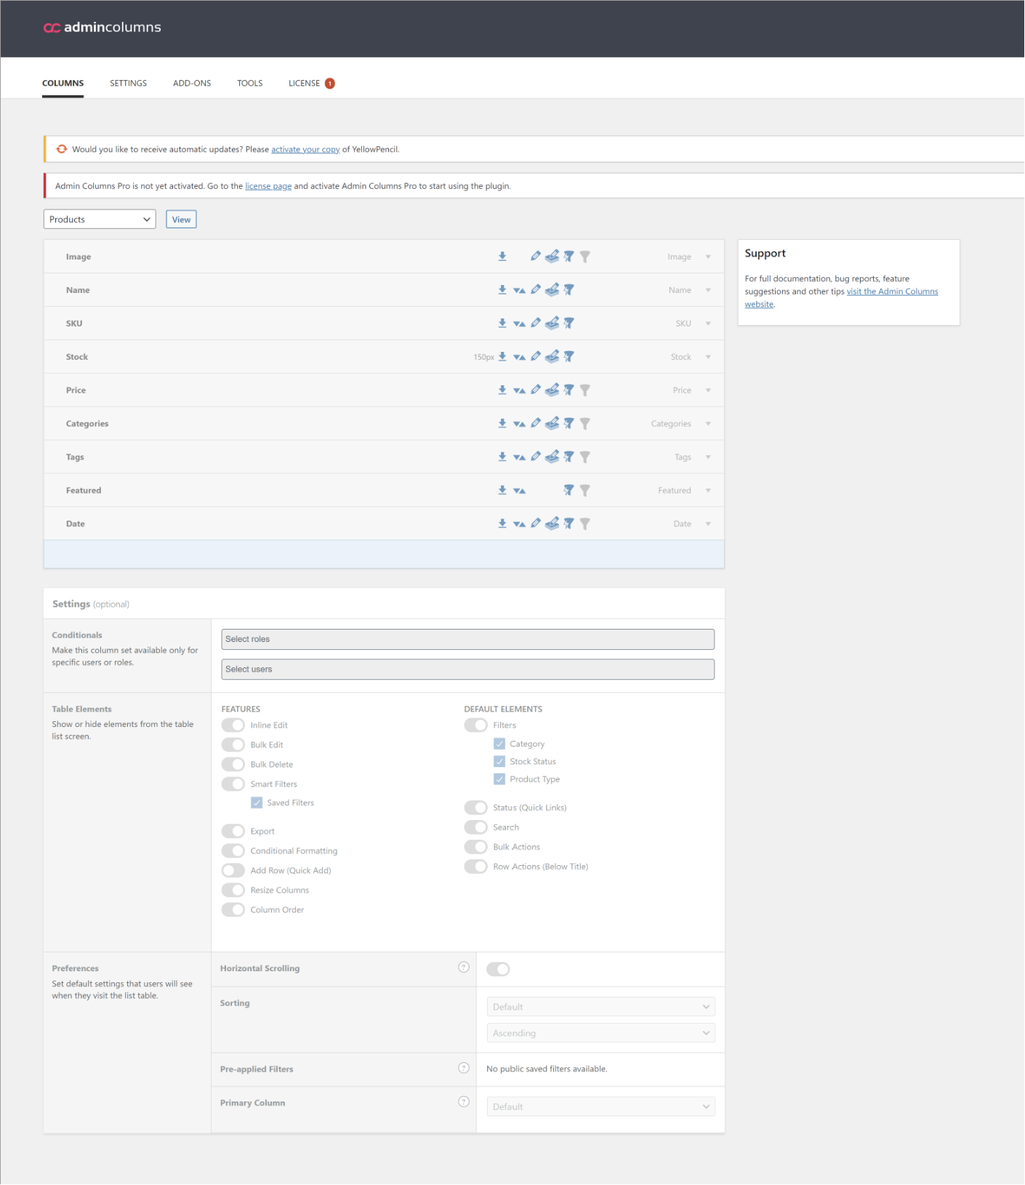1025x1185 pixels.
Task: Toggle the Horizontal Scrolling preference switch
Action: pos(499,970)
